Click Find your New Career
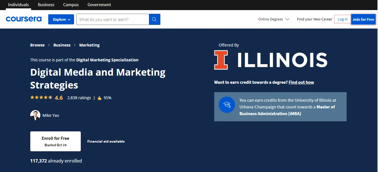Image resolution: width=378 pixels, height=172 pixels. pyautogui.click(x=315, y=19)
